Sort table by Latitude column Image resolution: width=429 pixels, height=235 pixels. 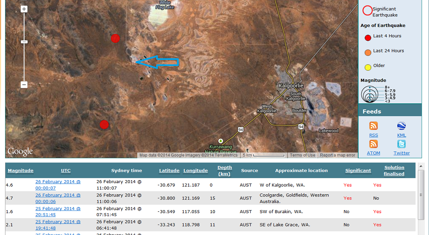[169, 171]
